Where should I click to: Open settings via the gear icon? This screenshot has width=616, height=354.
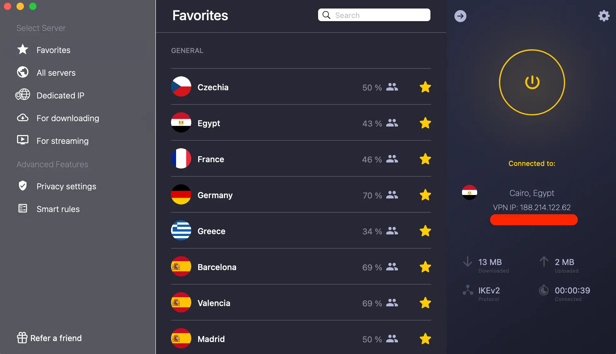tap(604, 16)
